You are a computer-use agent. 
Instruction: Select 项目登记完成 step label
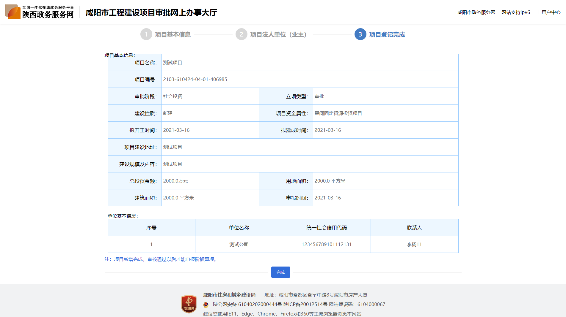[x=387, y=35]
